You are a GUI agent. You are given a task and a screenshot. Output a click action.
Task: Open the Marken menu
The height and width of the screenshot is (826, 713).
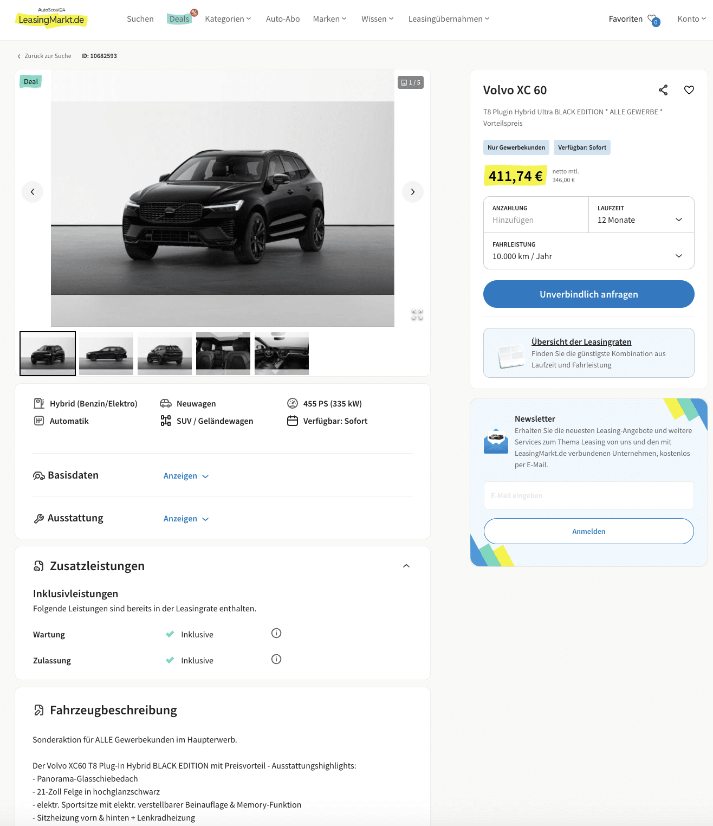pos(329,19)
